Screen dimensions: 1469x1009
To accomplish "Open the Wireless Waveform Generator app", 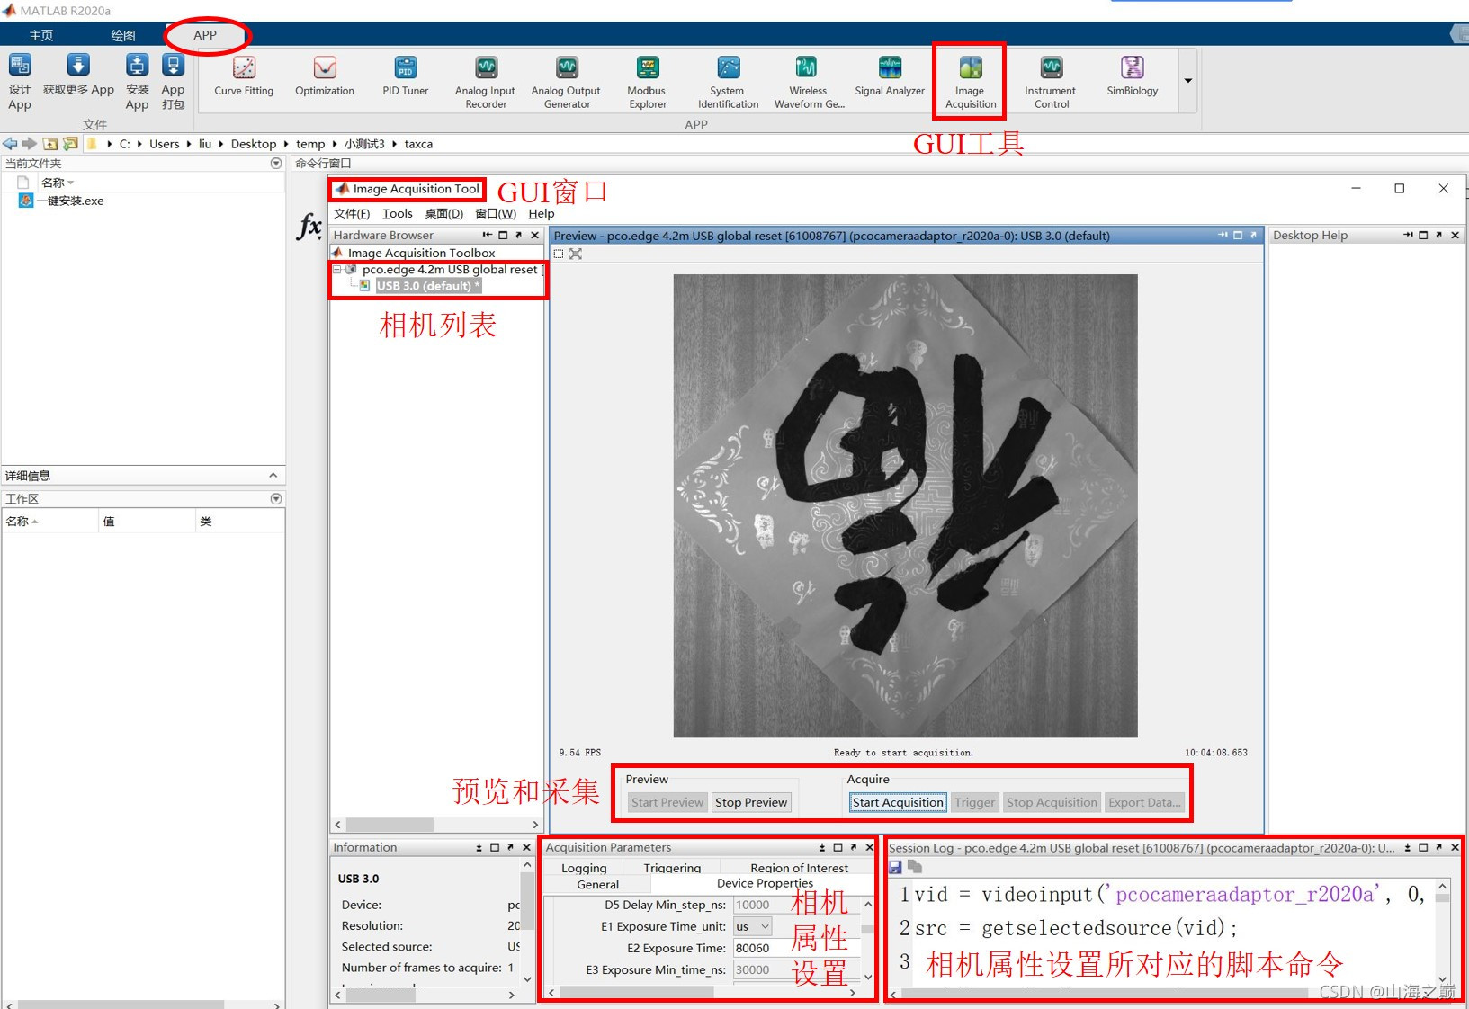I will pyautogui.click(x=805, y=79).
